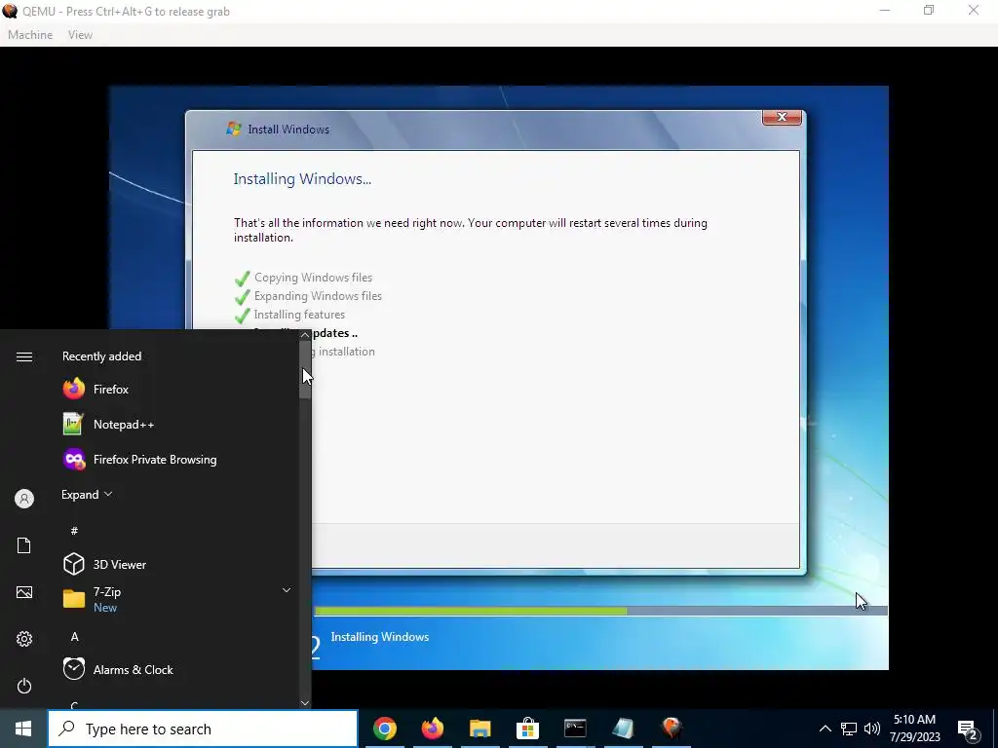Click the Start menu scrollbar thumb
This screenshot has width=998, height=748.
pyautogui.click(x=305, y=371)
